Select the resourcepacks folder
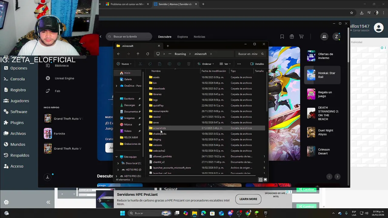Image resolution: width=388 pixels, height=218 pixels. point(207,111)
